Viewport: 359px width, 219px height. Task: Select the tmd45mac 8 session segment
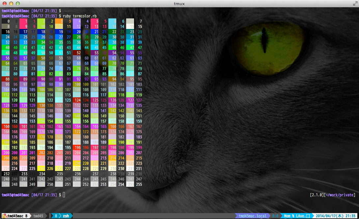pos(16,216)
